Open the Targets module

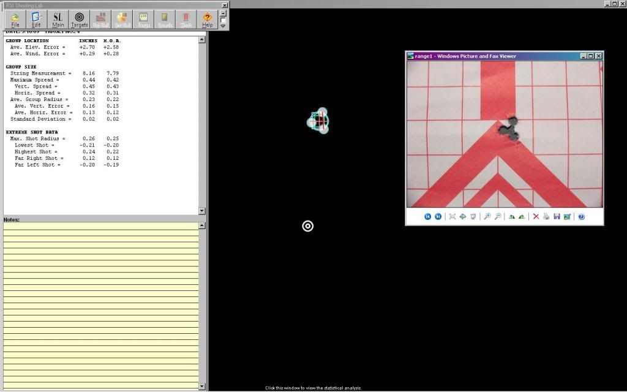pyautogui.click(x=79, y=20)
